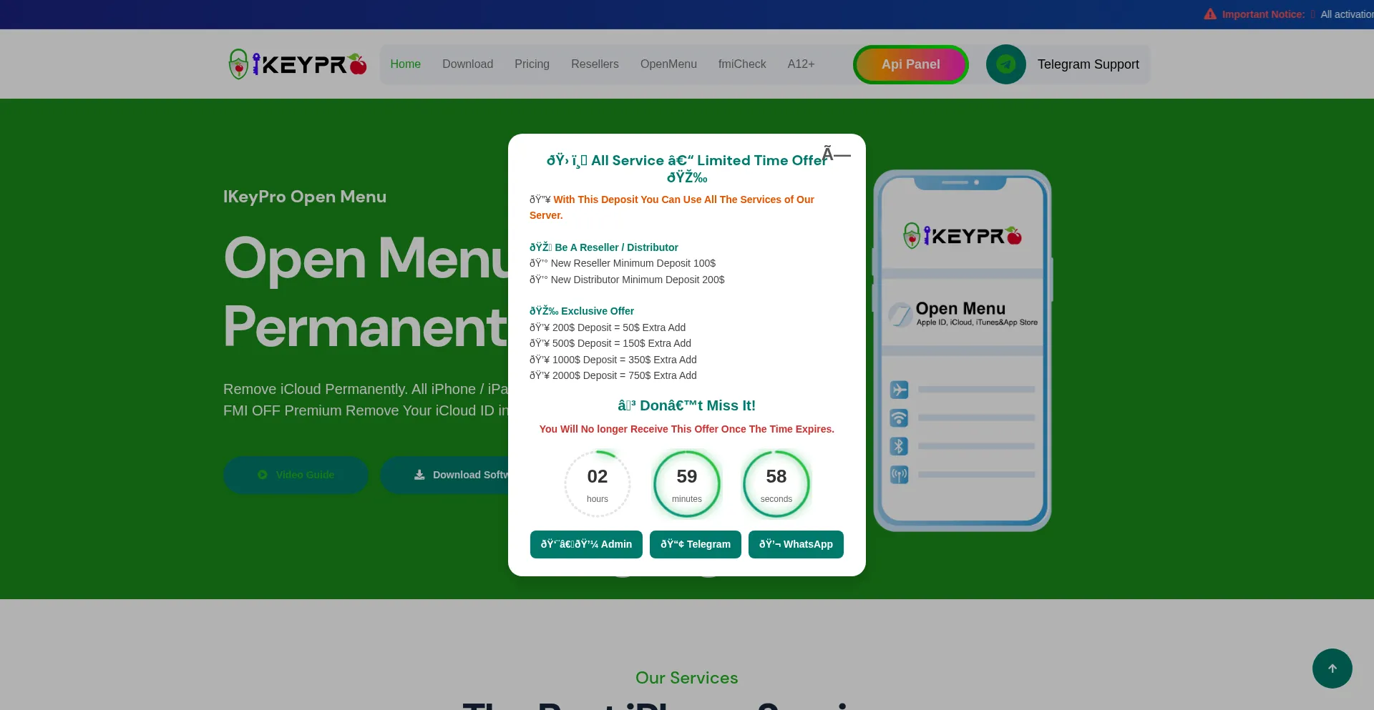Image resolution: width=1374 pixels, height=710 pixels.
Task: Open the Pricing menu item
Action: (x=532, y=64)
